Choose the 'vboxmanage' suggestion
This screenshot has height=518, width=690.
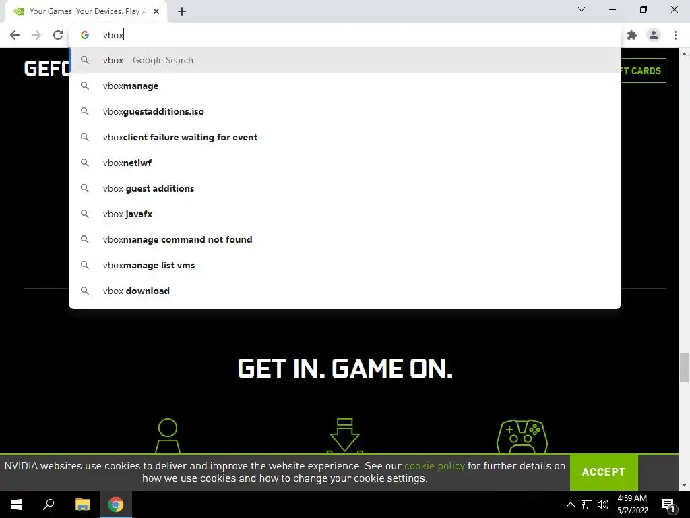[345, 86]
